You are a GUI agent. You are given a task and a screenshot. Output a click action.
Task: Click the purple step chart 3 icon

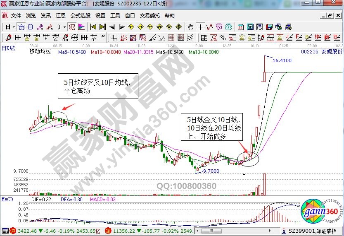point(40,27)
